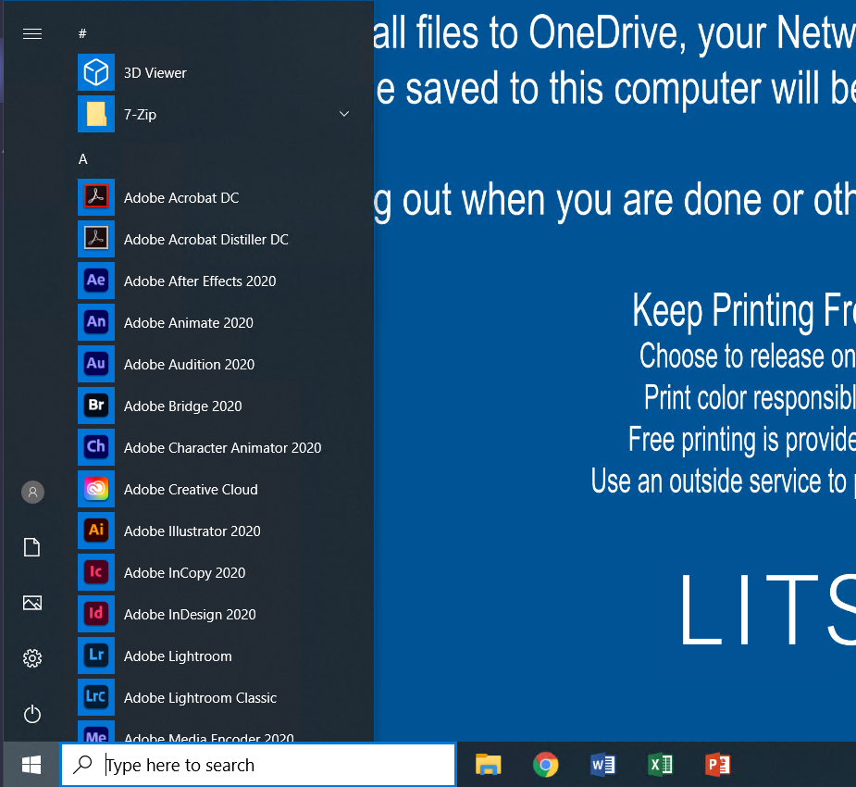Click the '#' section header
Viewport: 856px width, 787px height.
[x=82, y=34]
